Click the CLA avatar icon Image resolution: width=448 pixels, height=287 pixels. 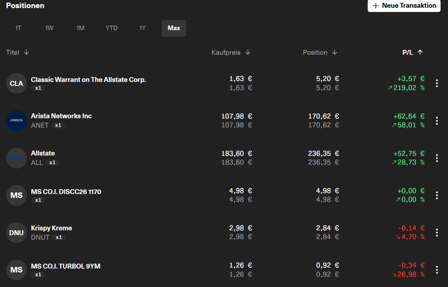coord(17,83)
